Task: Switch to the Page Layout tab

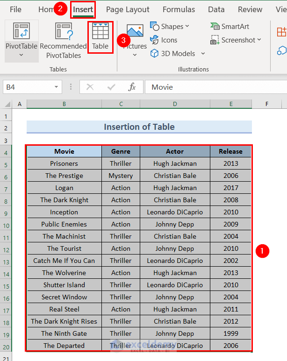Action: [128, 9]
